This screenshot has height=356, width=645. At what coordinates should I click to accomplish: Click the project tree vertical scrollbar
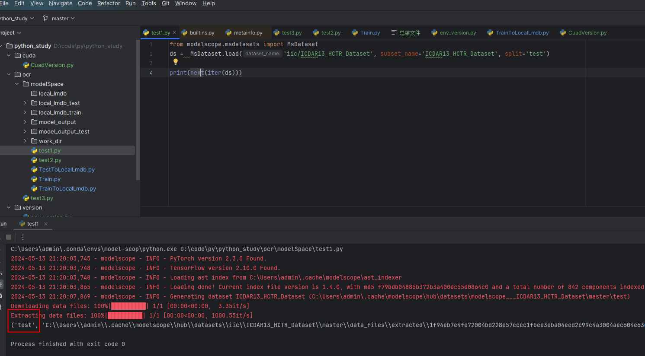click(x=138, y=110)
